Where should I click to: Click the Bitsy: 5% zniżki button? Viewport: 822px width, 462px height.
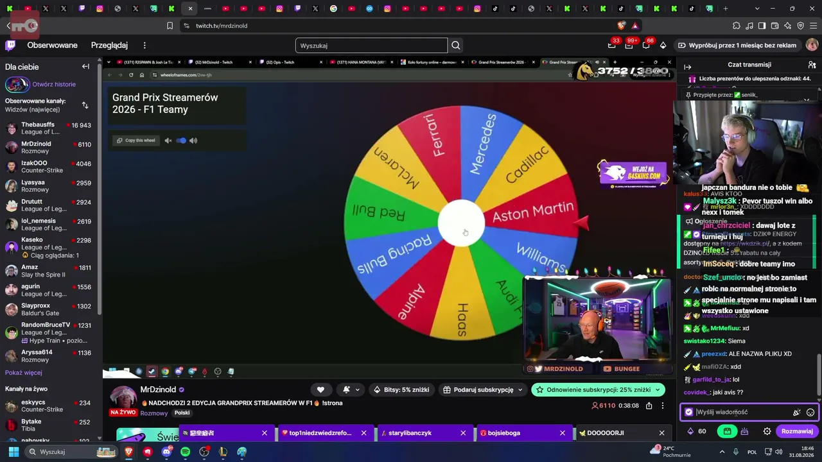click(401, 389)
